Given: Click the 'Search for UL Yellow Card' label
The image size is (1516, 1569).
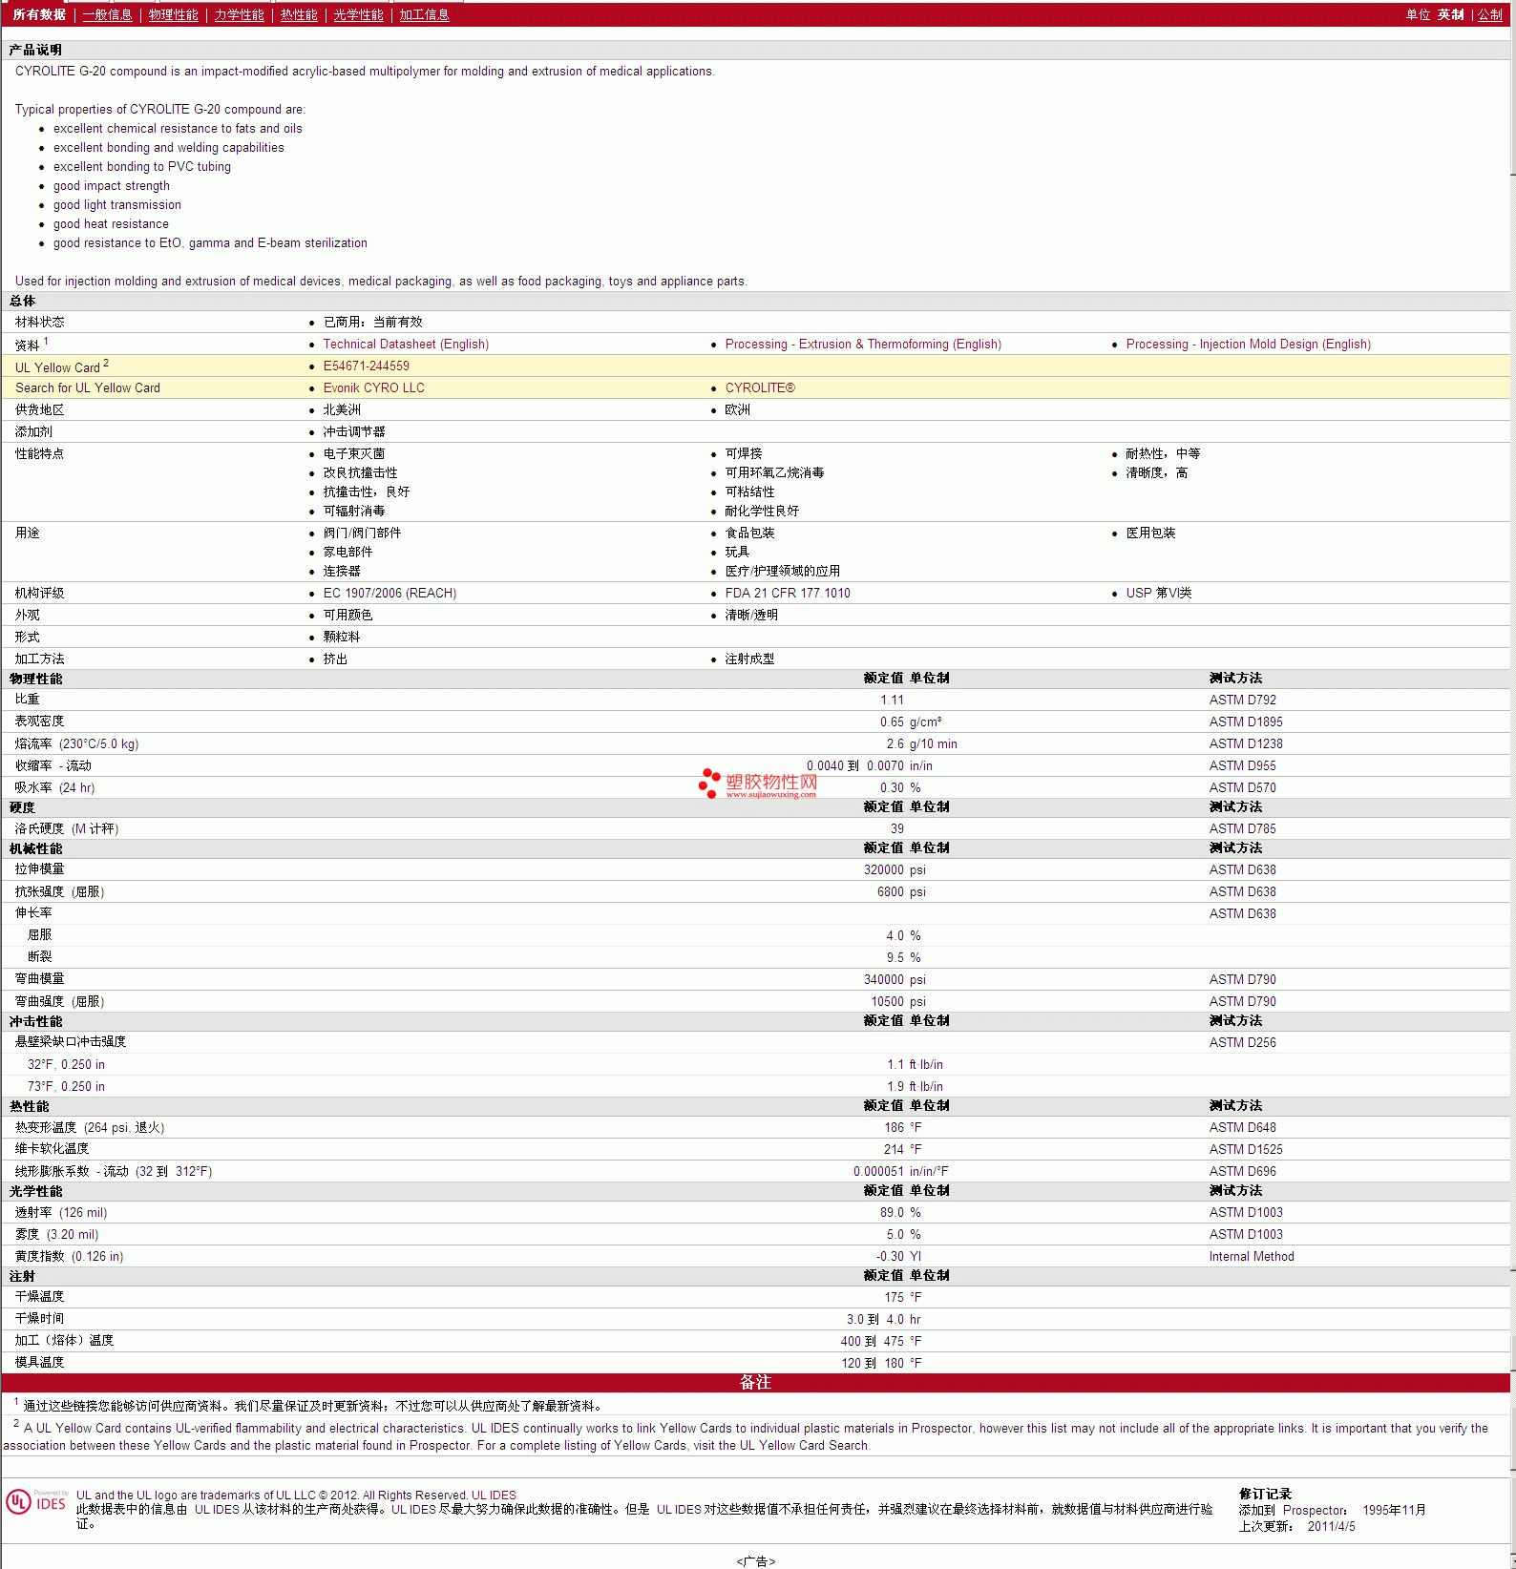Looking at the screenshot, I should pyautogui.click(x=88, y=388).
